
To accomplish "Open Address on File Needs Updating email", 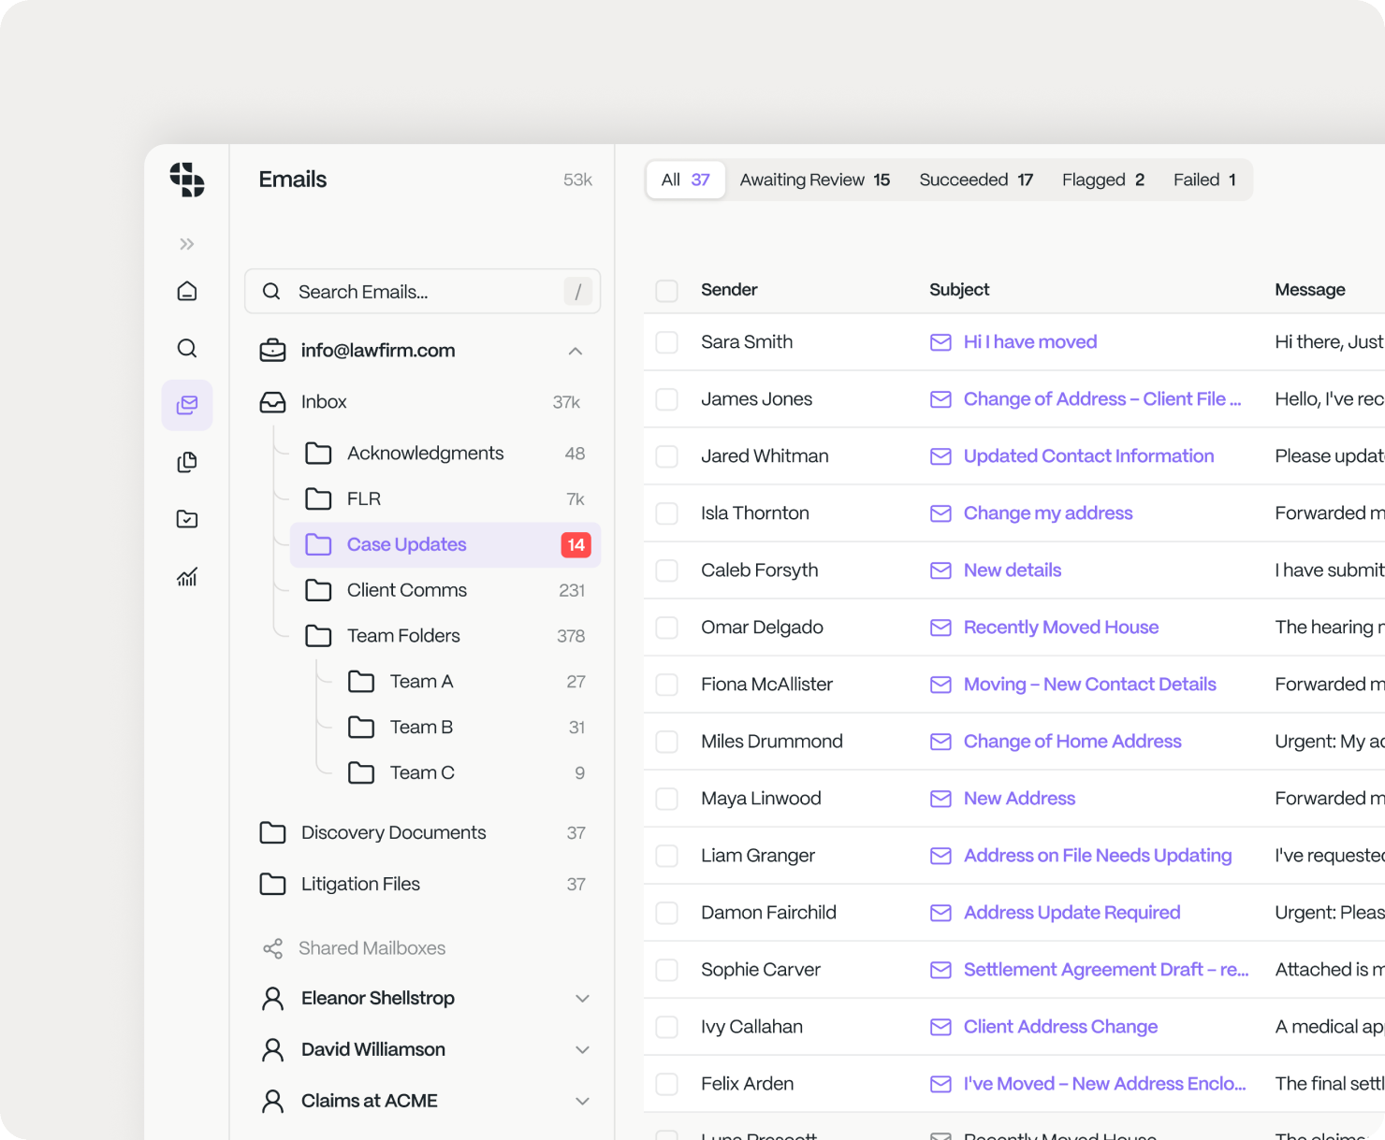I will [x=1098, y=856].
